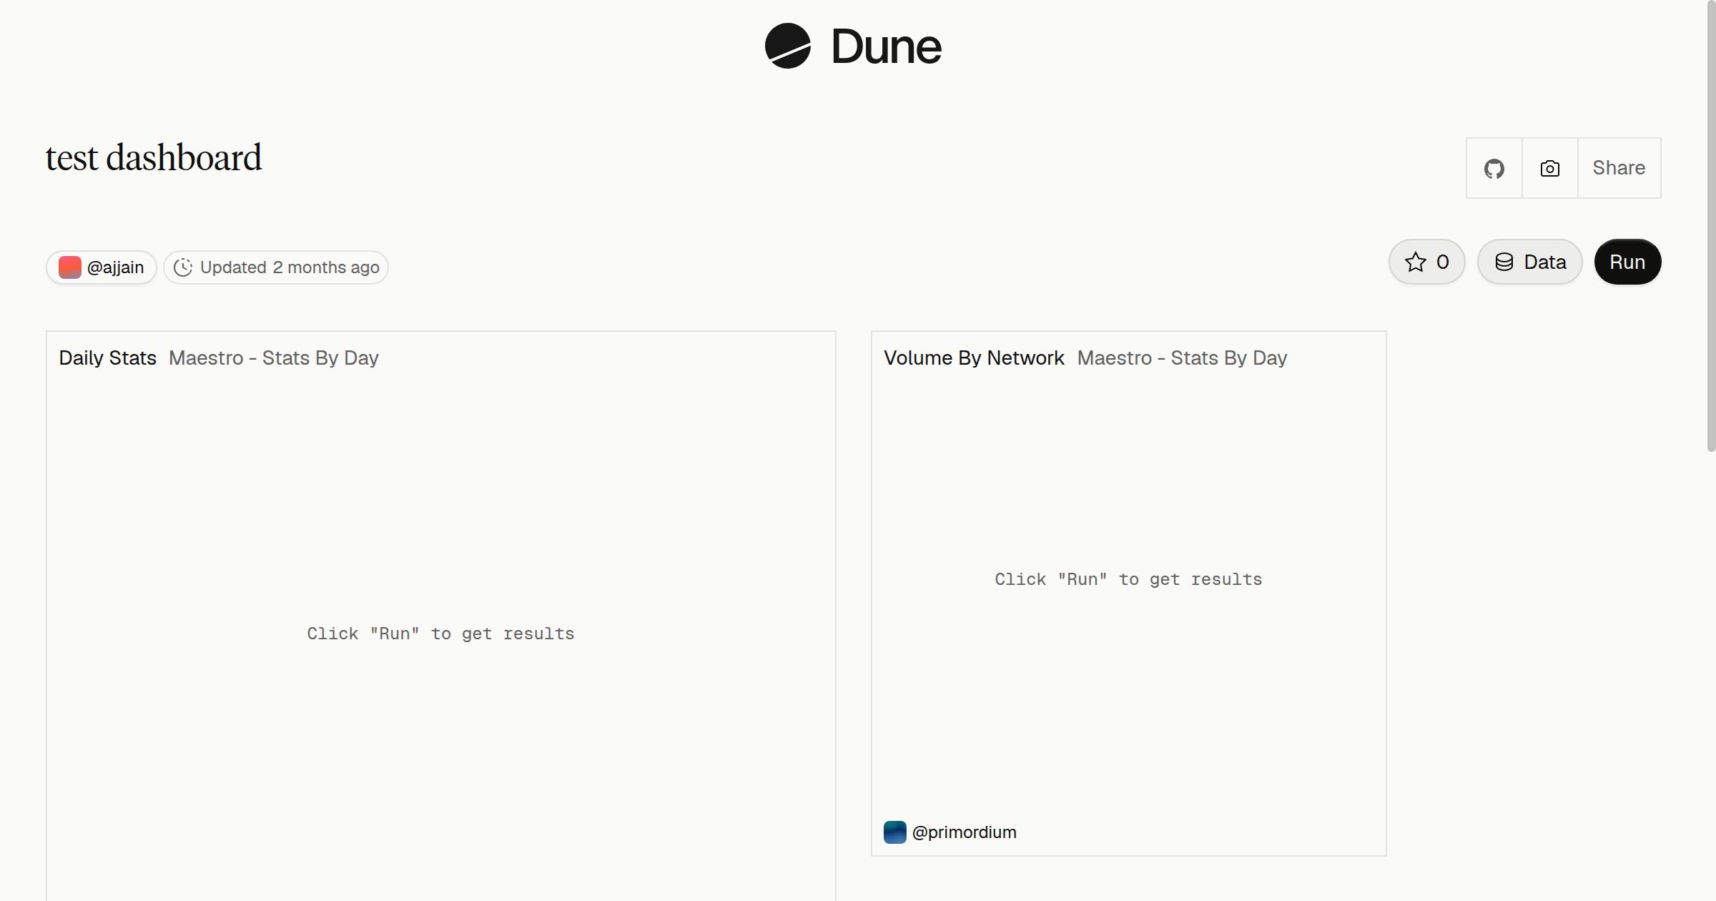
Task: Click the Share button
Action: [x=1619, y=168]
